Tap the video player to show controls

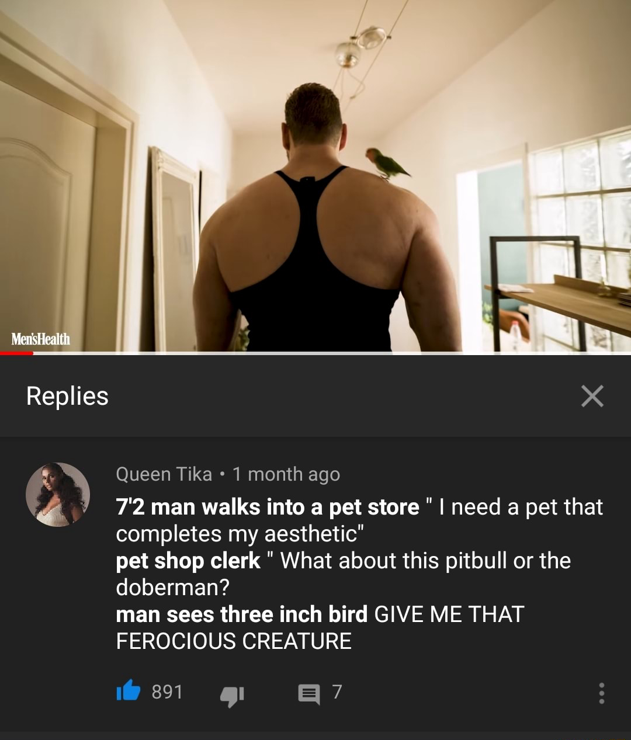pyautogui.click(x=315, y=175)
